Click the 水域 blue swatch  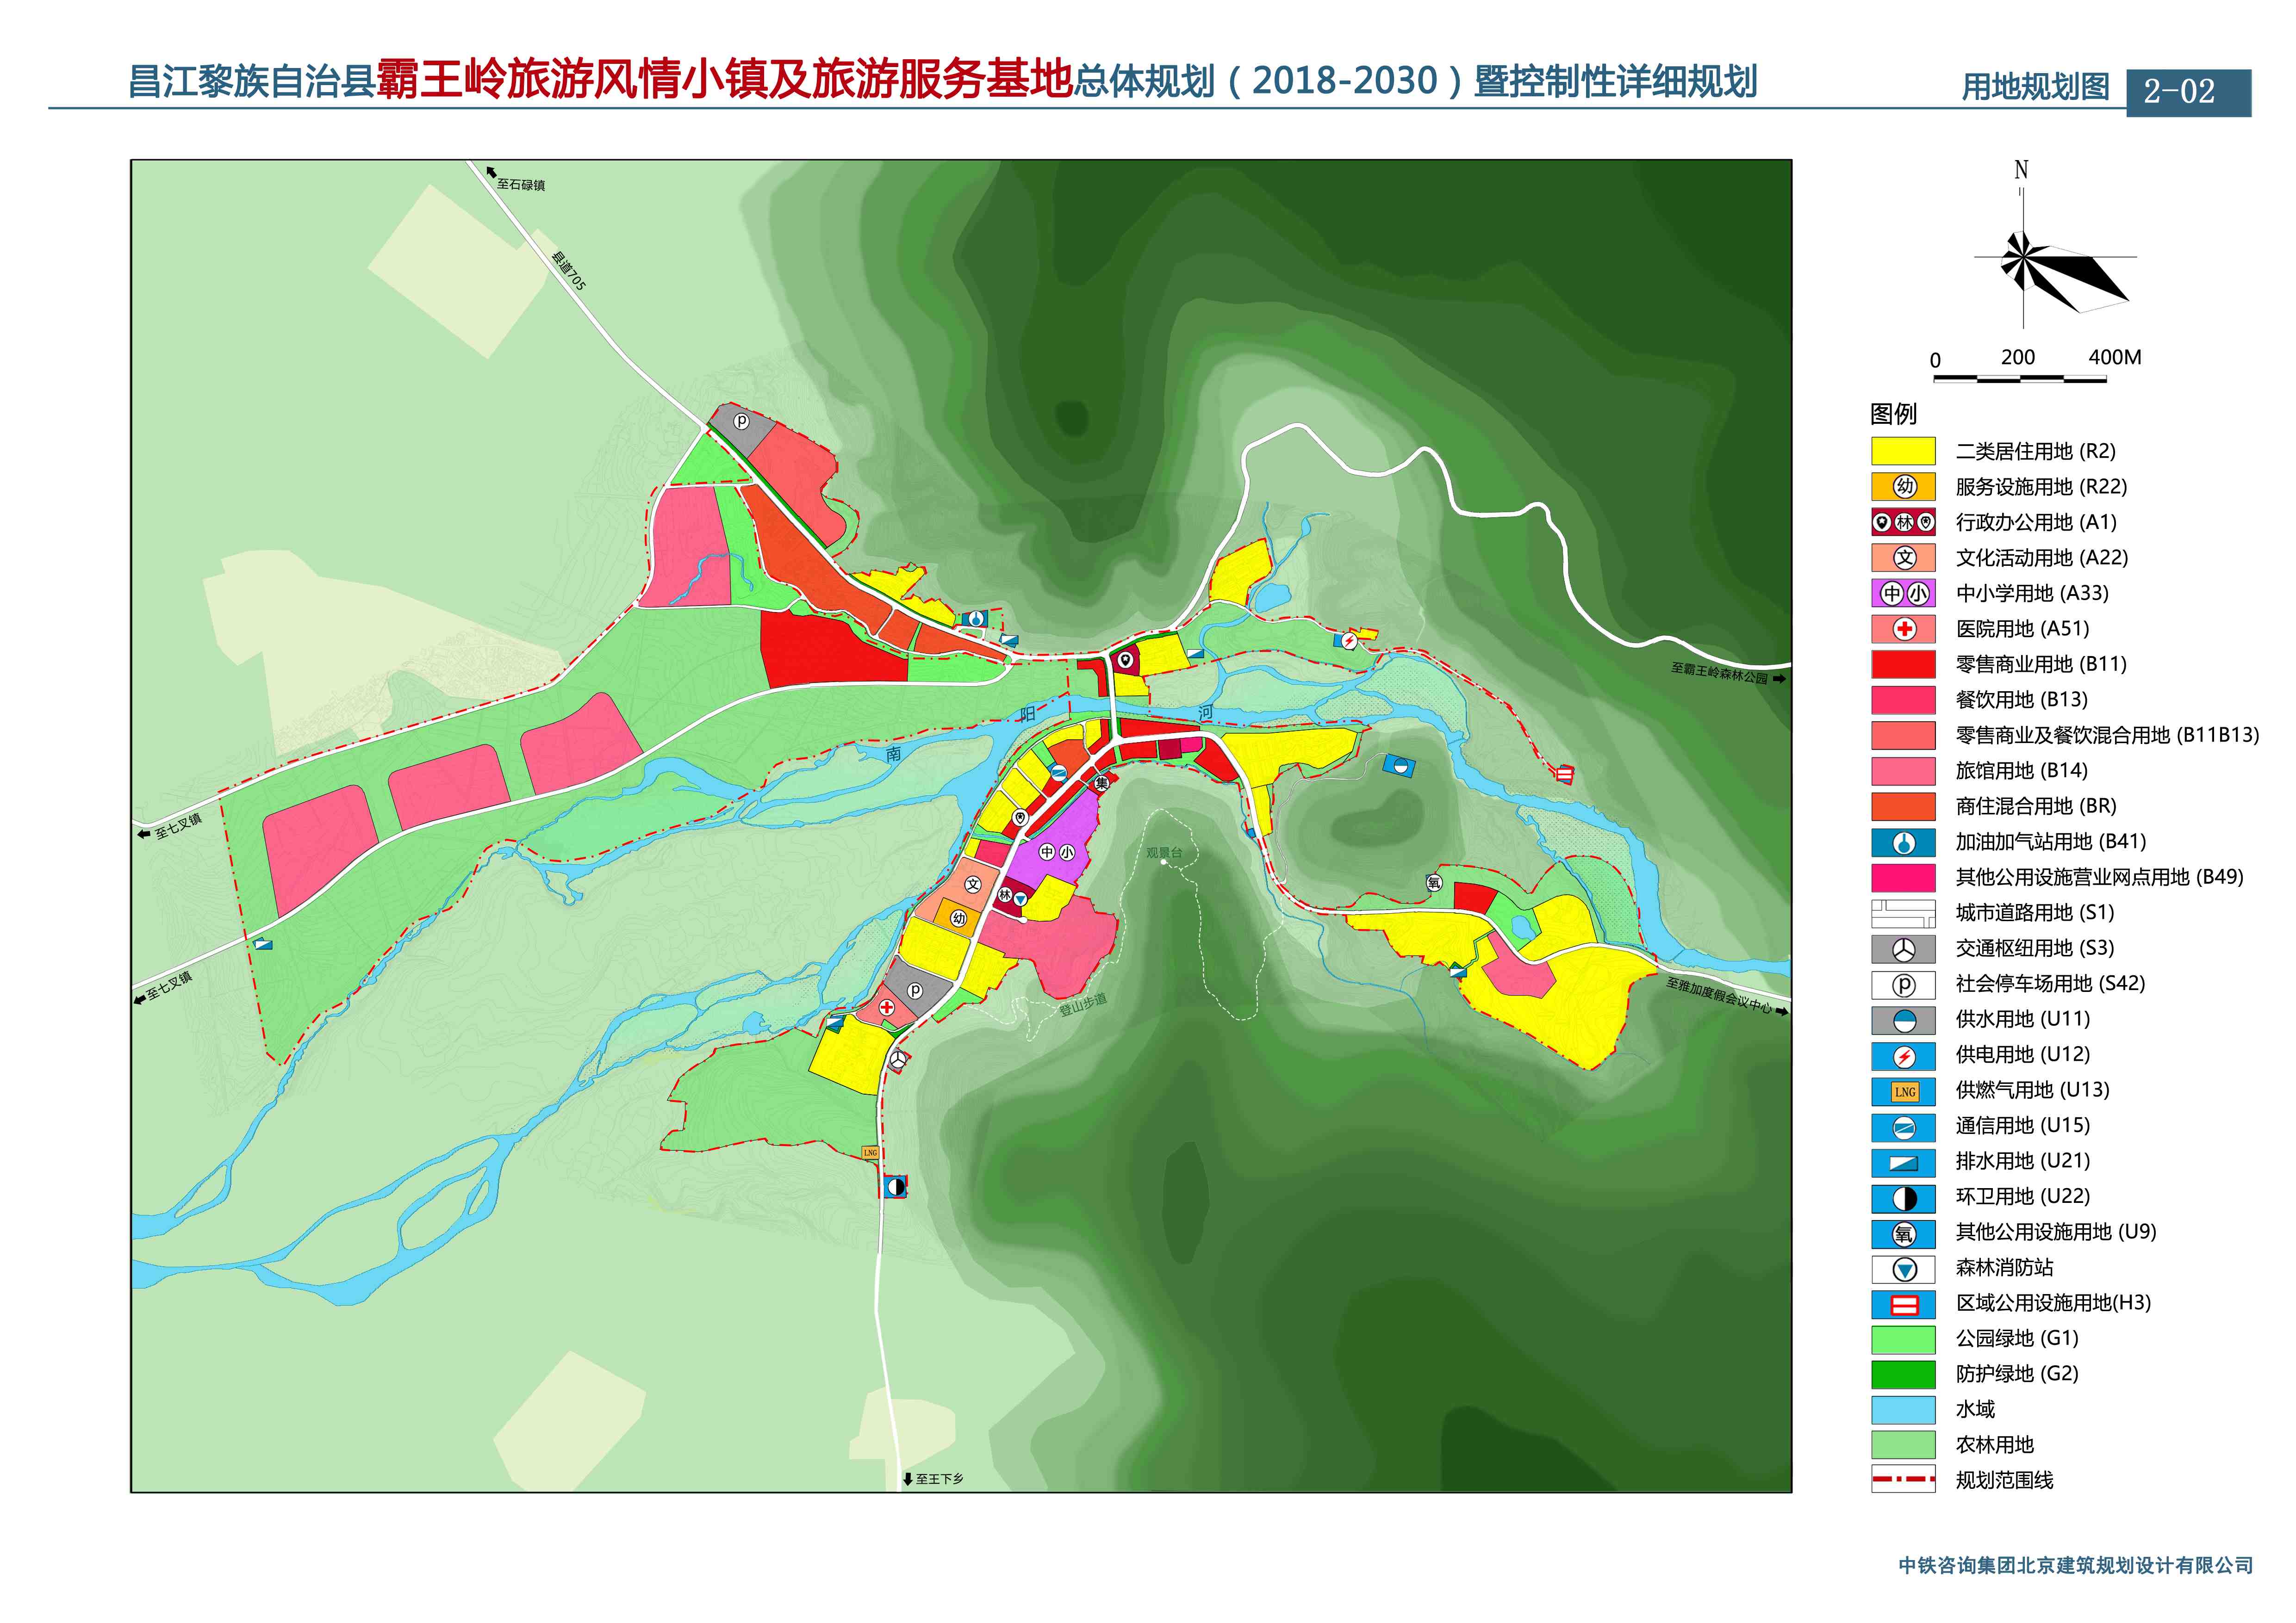1904,1409
